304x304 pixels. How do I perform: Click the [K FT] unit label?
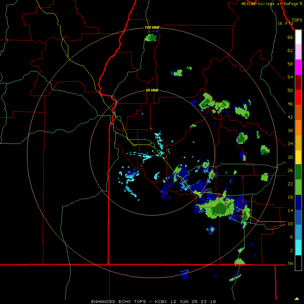285,23
